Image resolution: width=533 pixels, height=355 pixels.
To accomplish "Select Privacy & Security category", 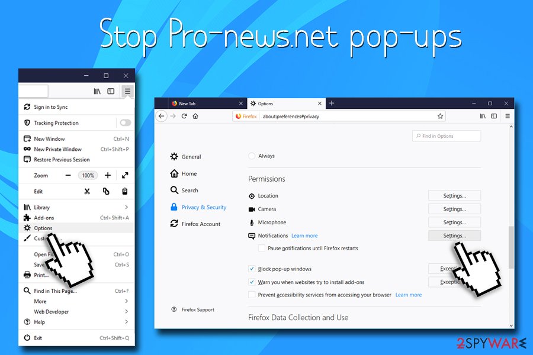I will coord(198,207).
